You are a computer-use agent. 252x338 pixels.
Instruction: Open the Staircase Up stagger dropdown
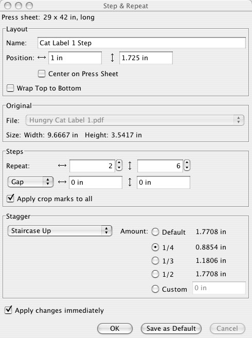pos(60,231)
